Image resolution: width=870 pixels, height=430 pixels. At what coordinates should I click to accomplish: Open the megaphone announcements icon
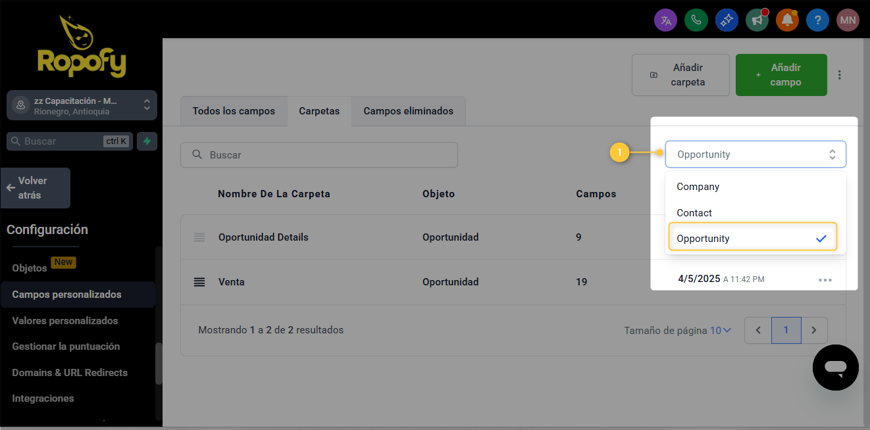pos(757,20)
